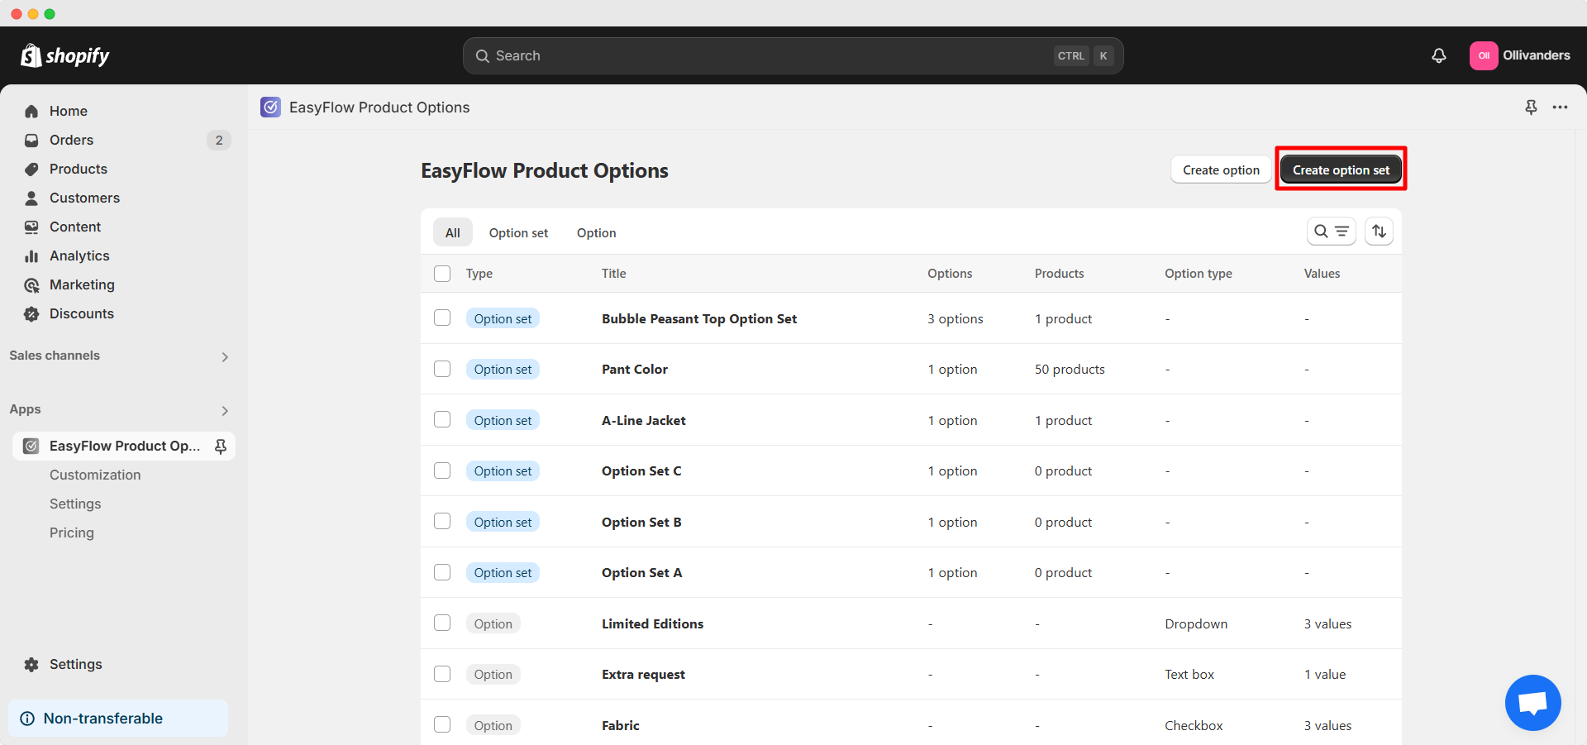The height and width of the screenshot is (745, 1587).
Task: Click the EasyFlow header app icon
Action: (x=270, y=107)
